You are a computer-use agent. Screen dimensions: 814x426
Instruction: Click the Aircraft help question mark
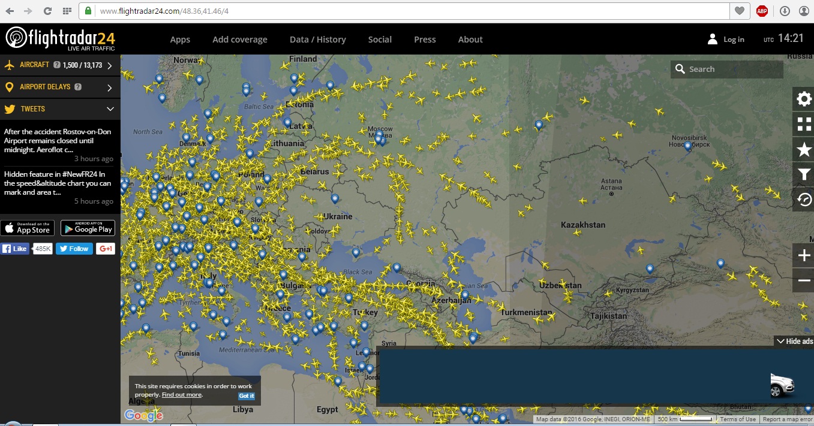point(57,65)
